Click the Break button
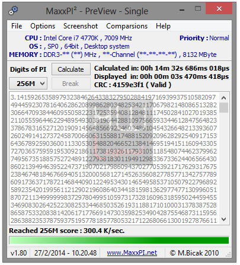Image resolution: width=240 pixels, height=265 pixels. pos(71,84)
